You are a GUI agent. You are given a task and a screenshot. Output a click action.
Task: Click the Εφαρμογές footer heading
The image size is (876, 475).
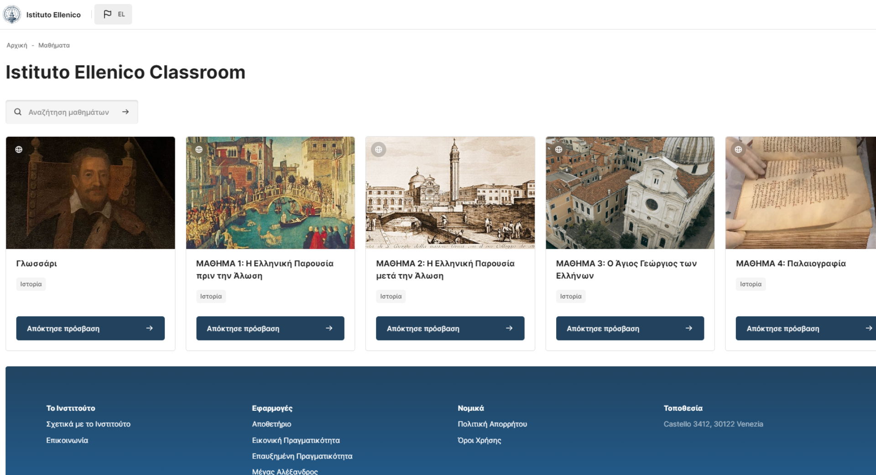click(x=272, y=408)
